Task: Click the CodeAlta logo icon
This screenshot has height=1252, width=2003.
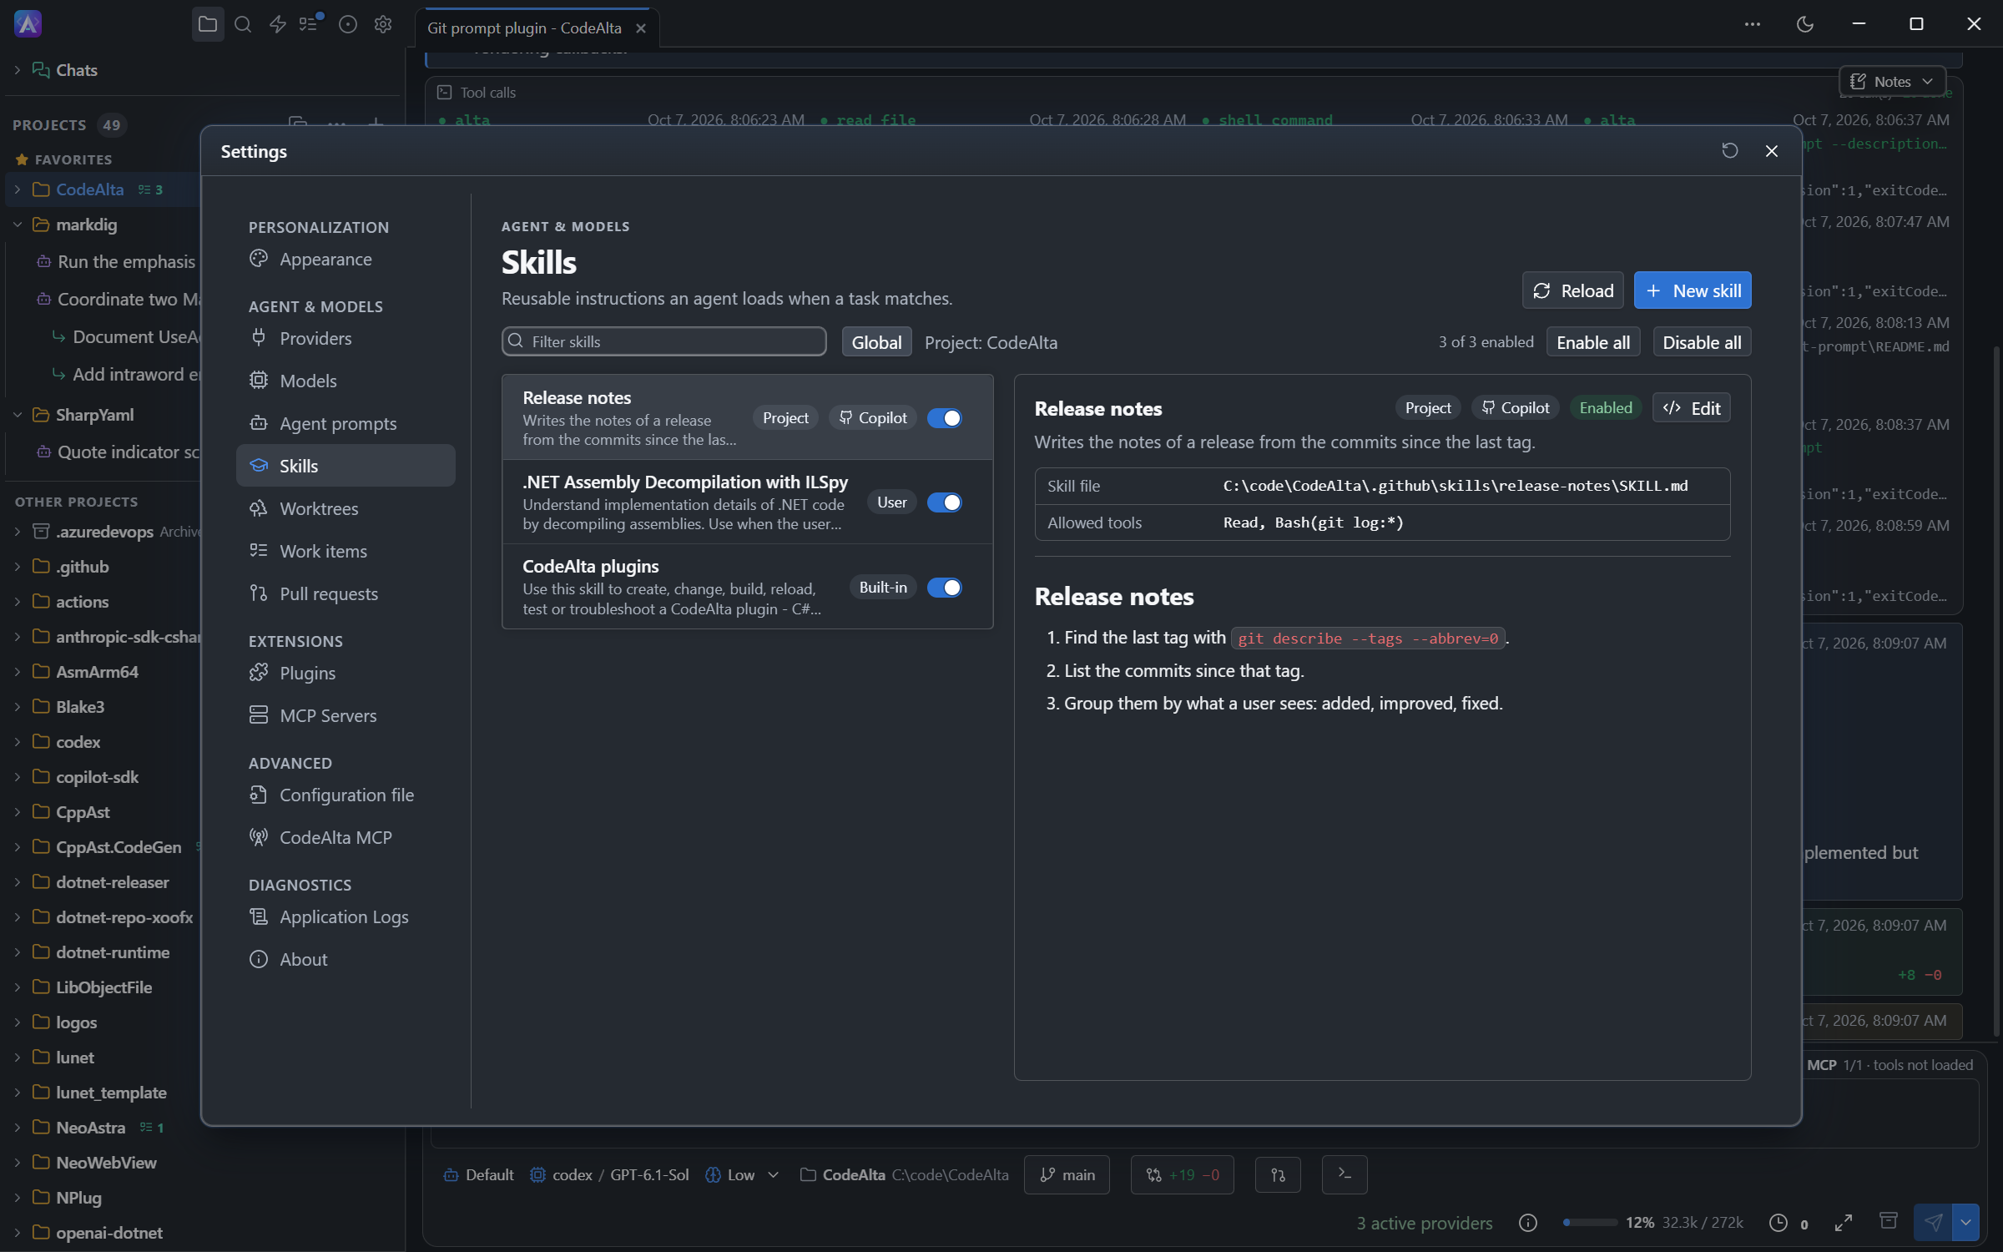Action: coord(28,23)
